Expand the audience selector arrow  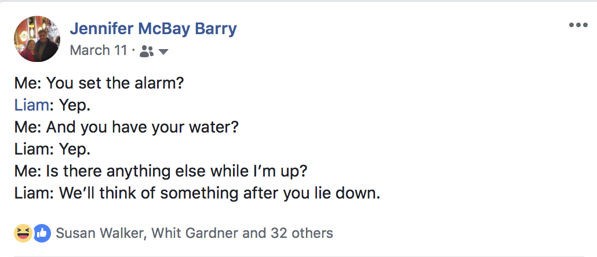point(163,52)
